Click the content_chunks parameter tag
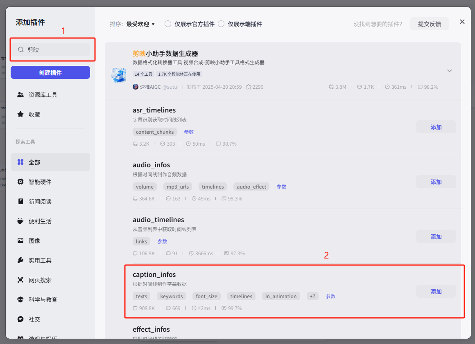The image size is (475, 344). (x=155, y=132)
